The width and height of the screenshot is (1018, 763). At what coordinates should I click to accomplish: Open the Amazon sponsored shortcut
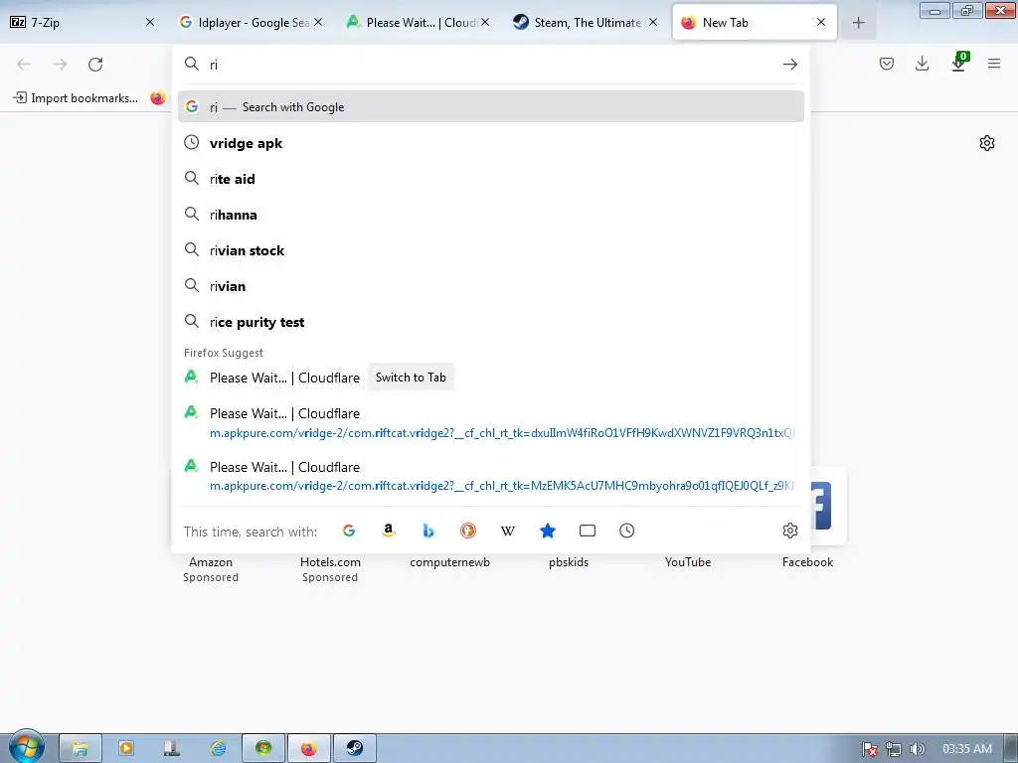pyautogui.click(x=211, y=569)
